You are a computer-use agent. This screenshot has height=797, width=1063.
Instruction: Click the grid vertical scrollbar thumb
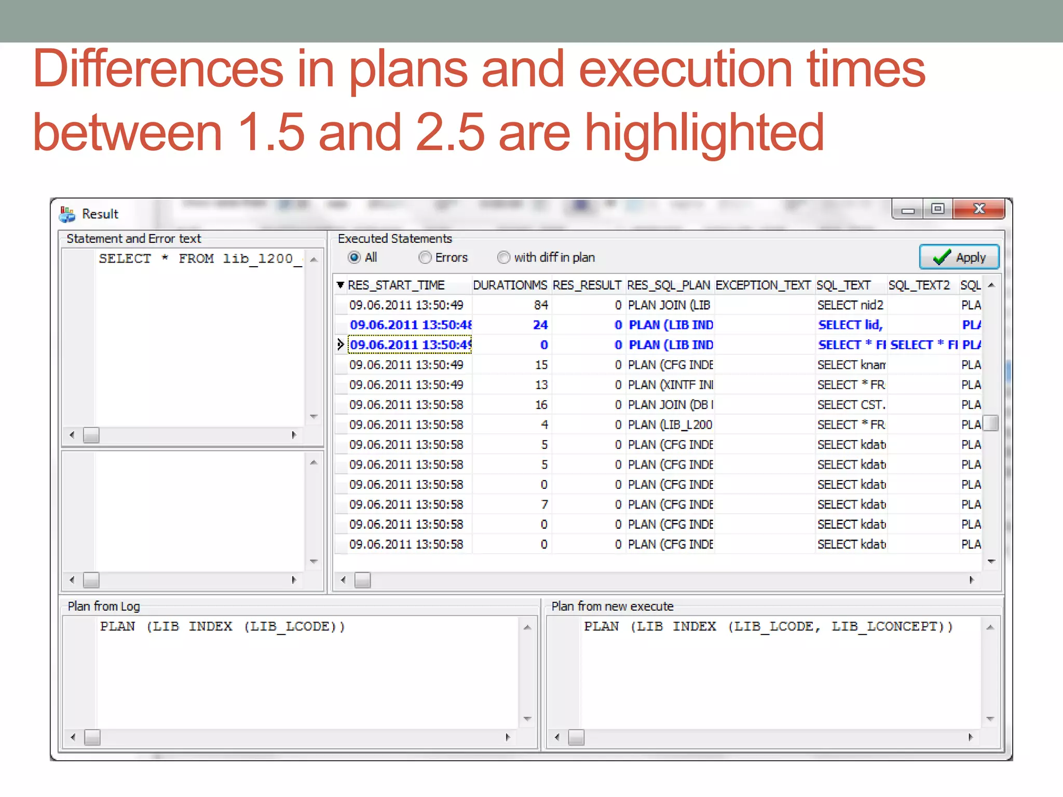991,423
